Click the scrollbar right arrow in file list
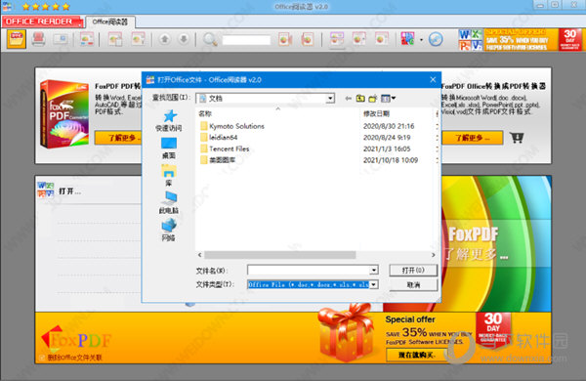Image resolution: width=586 pixels, height=381 pixels. [x=433, y=255]
